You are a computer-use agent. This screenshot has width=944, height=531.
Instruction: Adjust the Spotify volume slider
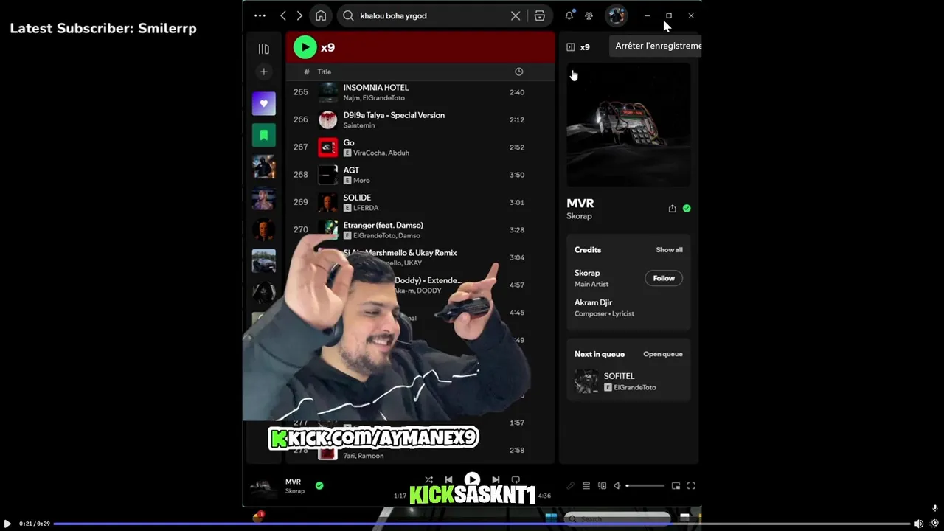pos(645,486)
